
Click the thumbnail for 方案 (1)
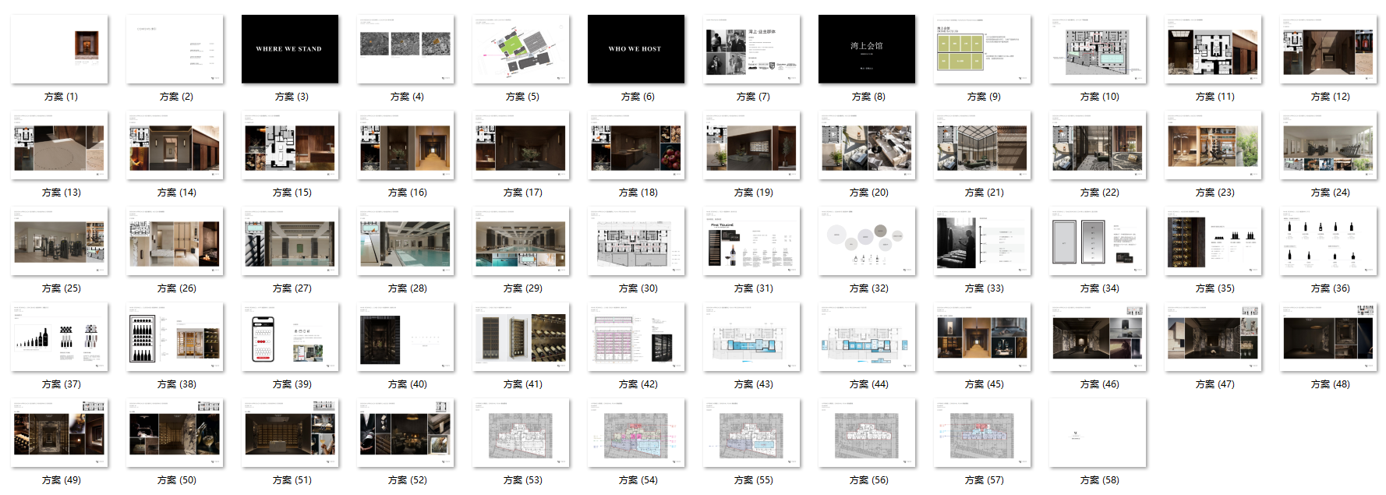[x=59, y=49]
